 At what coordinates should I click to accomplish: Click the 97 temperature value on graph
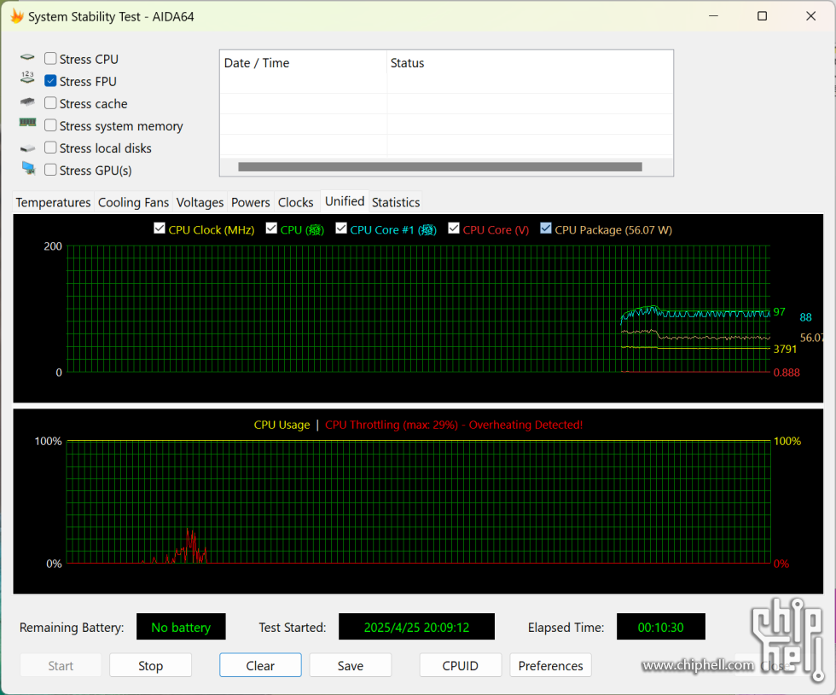pyautogui.click(x=779, y=312)
